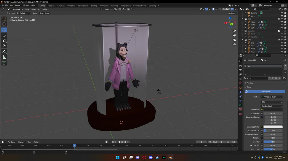Hide the sniffer object in the viewport
Image resolution: width=288 pixels, height=161 pixels.
(x=282, y=25)
